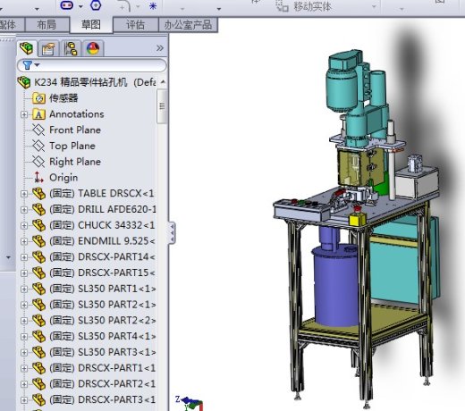Expand the DRSCX-PART15 component

point(24,273)
